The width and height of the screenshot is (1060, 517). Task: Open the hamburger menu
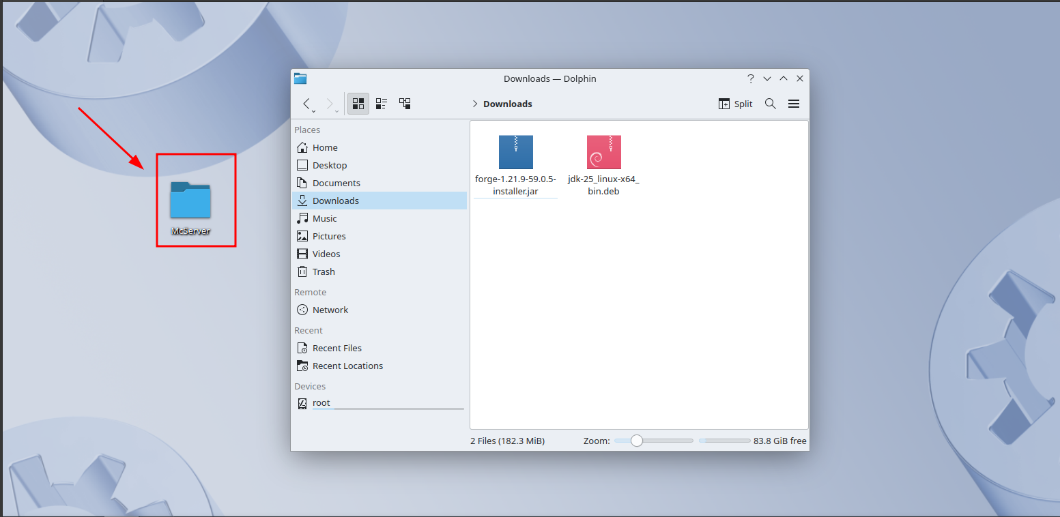[793, 104]
